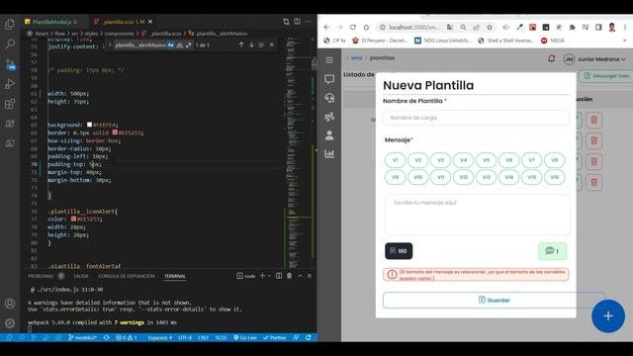Switch to the SALIDA panel tab
This screenshot has width=633, height=356.
(x=81, y=276)
